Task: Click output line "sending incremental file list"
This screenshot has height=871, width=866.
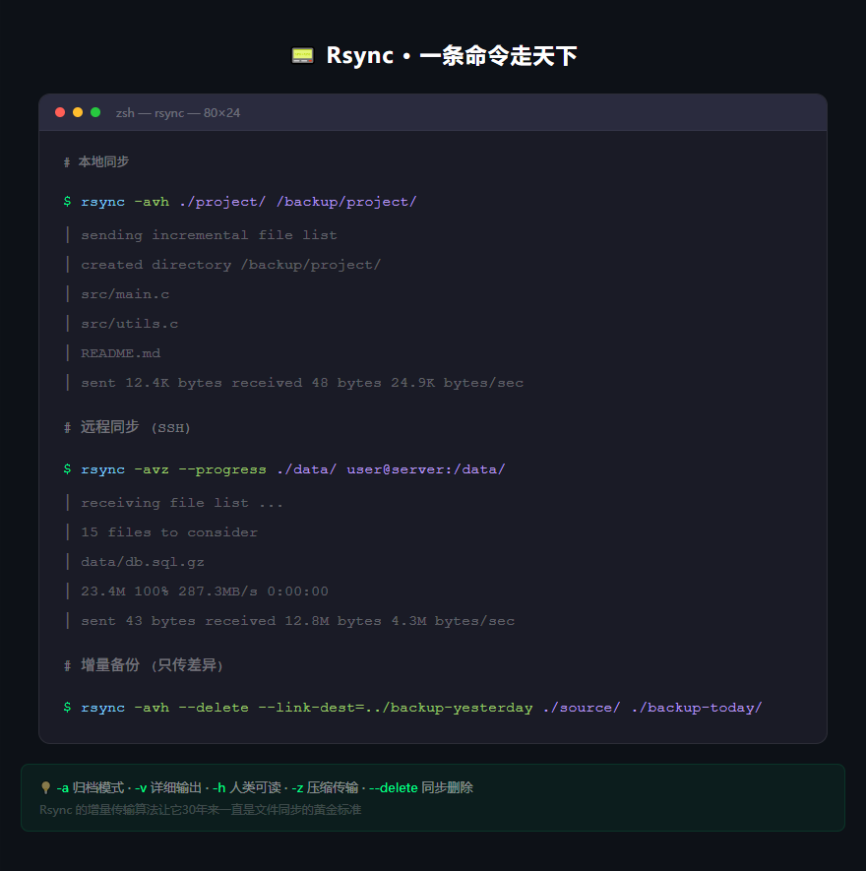Action: click(x=209, y=235)
